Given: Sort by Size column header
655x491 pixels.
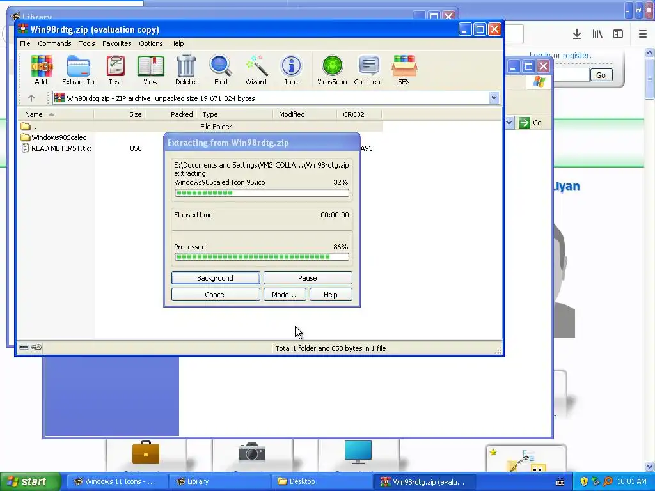Looking at the screenshot, I should (119, 114).
